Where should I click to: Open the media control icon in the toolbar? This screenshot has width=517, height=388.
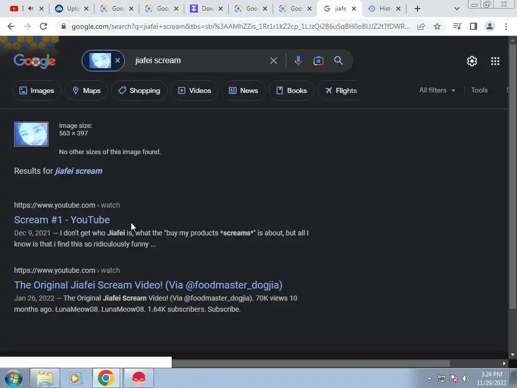(457, 26)
